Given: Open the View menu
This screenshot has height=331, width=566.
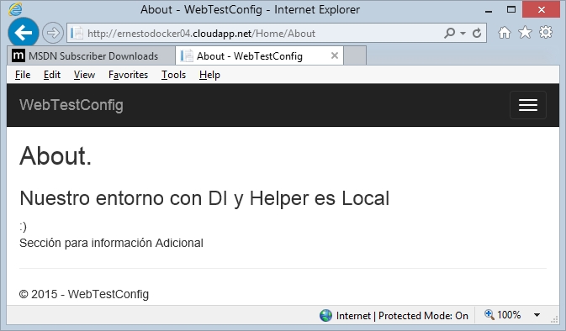Looking at the screenshot, I should point(84,75).
